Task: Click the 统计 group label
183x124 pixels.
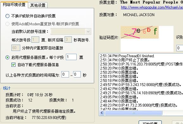Action: coord(7,88)
